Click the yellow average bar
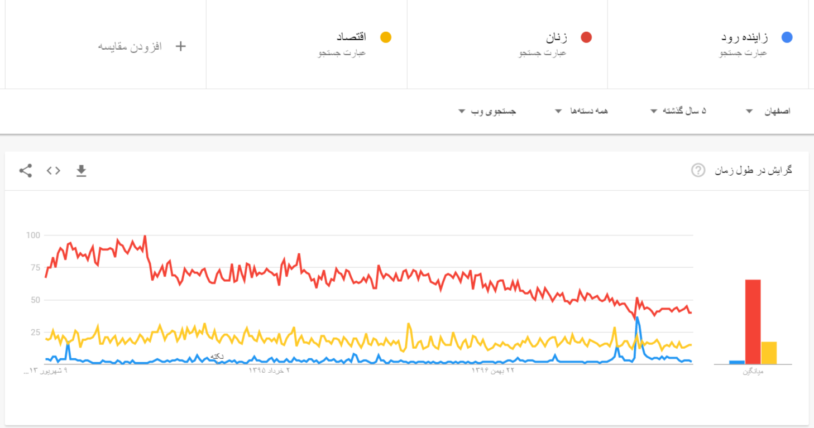This screenshot has height=428, width=814. pyautogui.click(x=769, y=353)
